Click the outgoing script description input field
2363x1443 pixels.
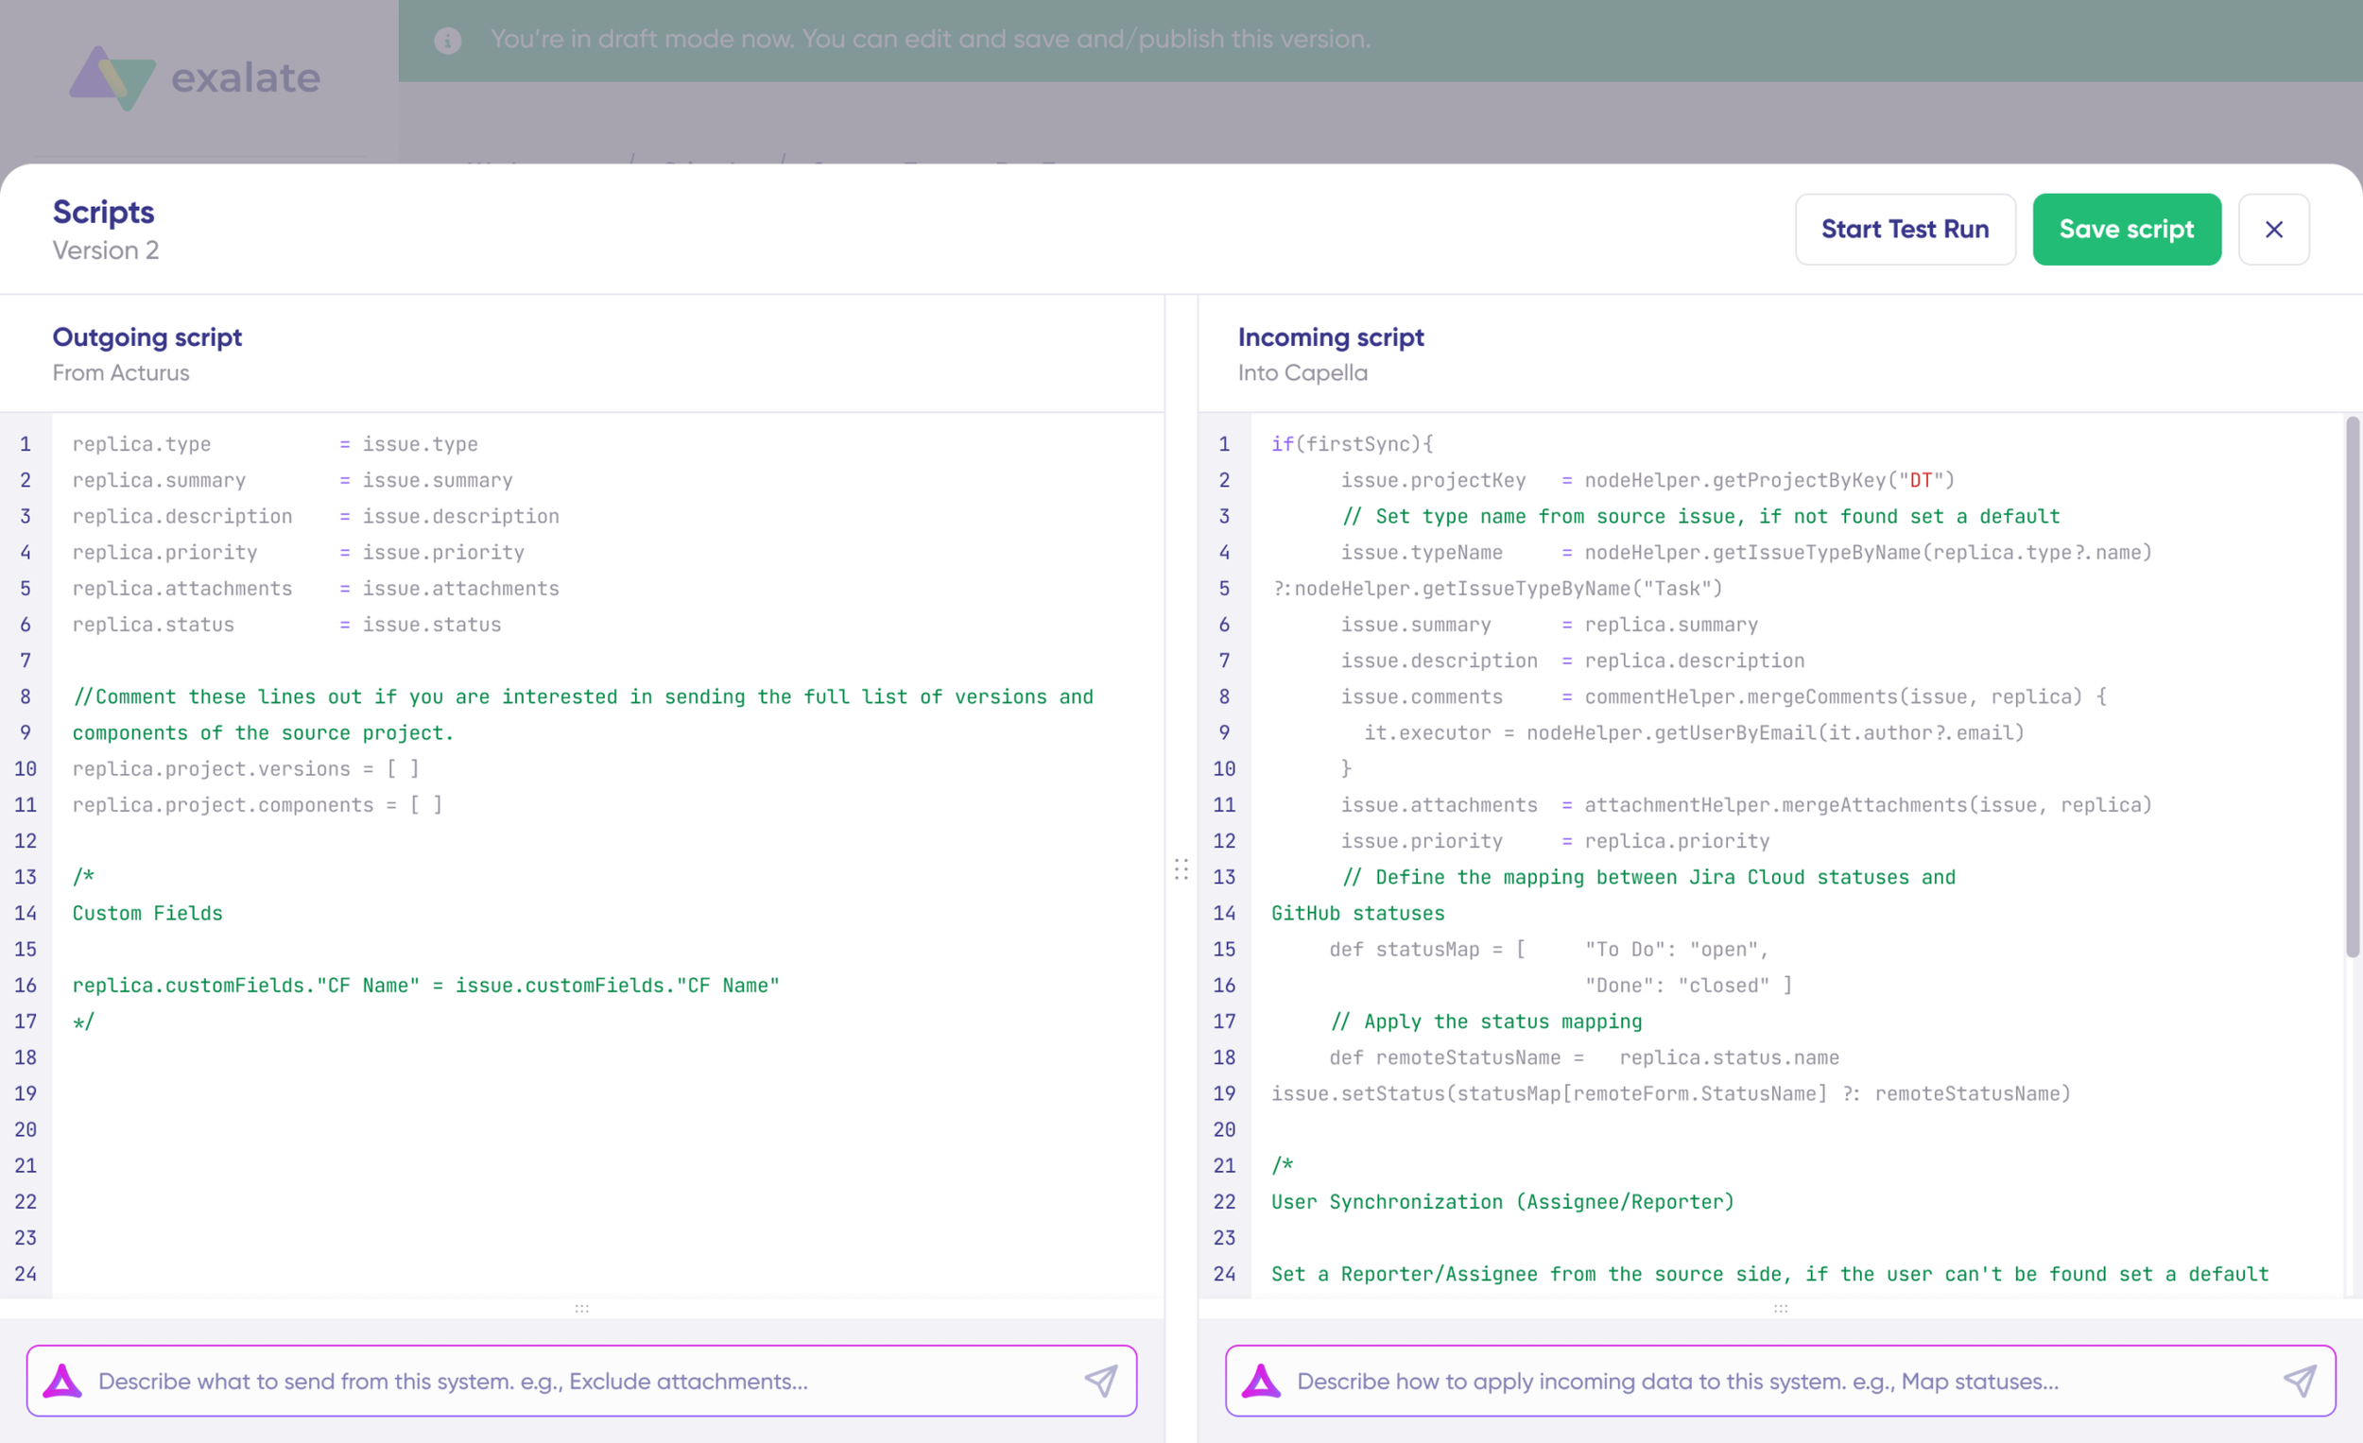tap(576, 1381)
